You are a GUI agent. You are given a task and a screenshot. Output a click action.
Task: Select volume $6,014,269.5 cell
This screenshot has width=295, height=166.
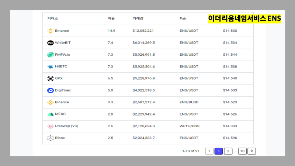[143, 43]
